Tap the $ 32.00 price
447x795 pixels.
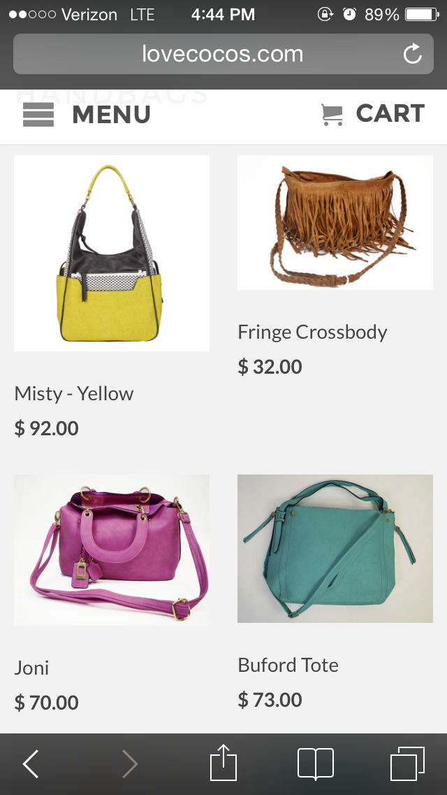click(270, 367)
